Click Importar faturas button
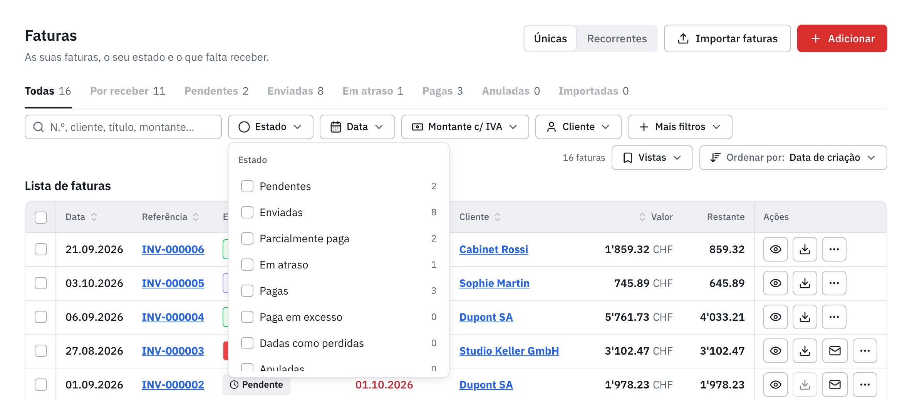This screenshot has height=400, width=912. click(x=727, y=38)
